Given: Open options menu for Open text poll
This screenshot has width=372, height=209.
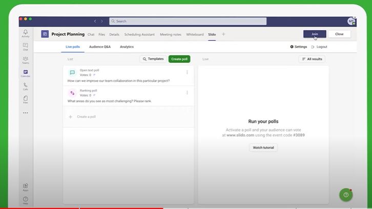Looking at the screenshot, I should tap(187, 73).
